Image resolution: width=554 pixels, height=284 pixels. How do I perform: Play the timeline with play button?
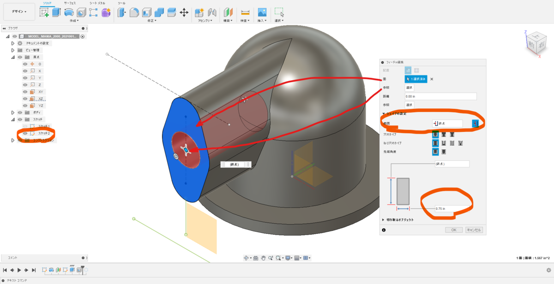coord(19,270)
